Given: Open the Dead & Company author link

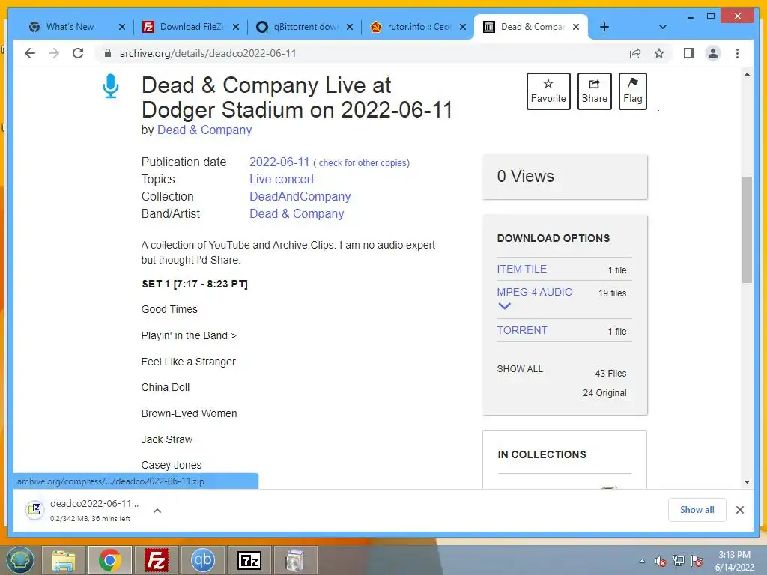Looking at the screenshot, I should pos(204,130).
